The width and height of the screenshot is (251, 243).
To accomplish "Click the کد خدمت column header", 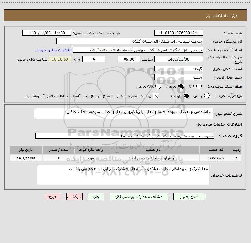I will click(x=216, y=150).
